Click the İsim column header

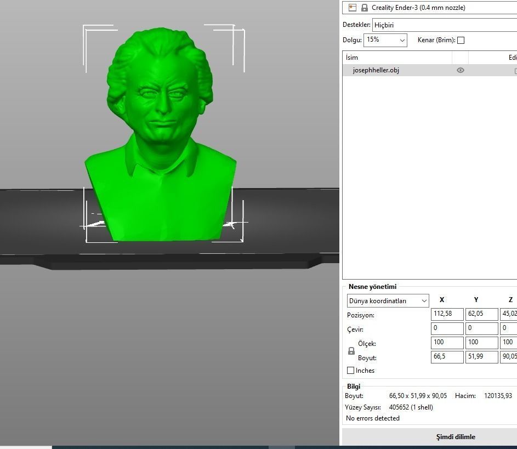[x=397, y=58]
